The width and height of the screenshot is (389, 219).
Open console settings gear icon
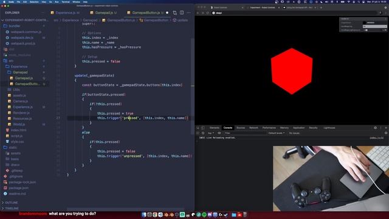(386, 133)
